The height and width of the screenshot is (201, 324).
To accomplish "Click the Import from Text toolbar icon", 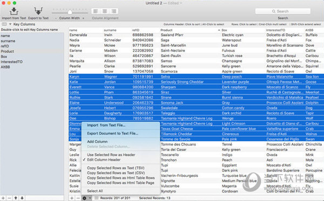I will coord(14,11).
